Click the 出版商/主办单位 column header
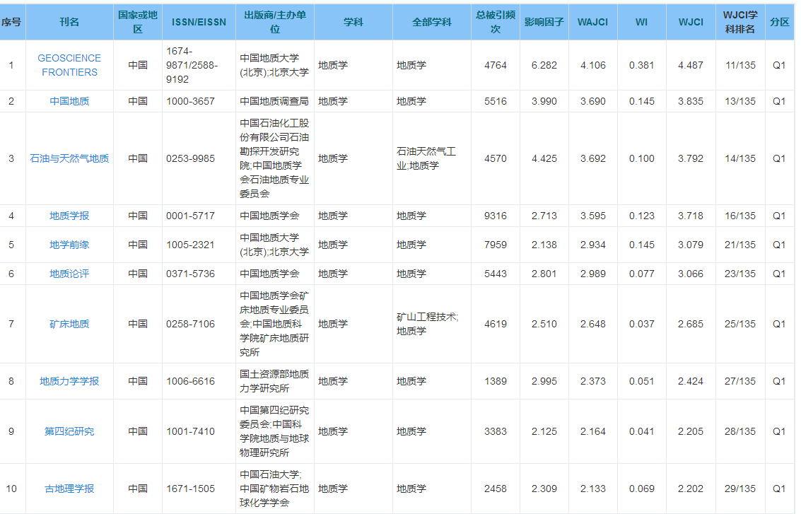This screenshot has width=801, height=514. [x=275, y=22]
